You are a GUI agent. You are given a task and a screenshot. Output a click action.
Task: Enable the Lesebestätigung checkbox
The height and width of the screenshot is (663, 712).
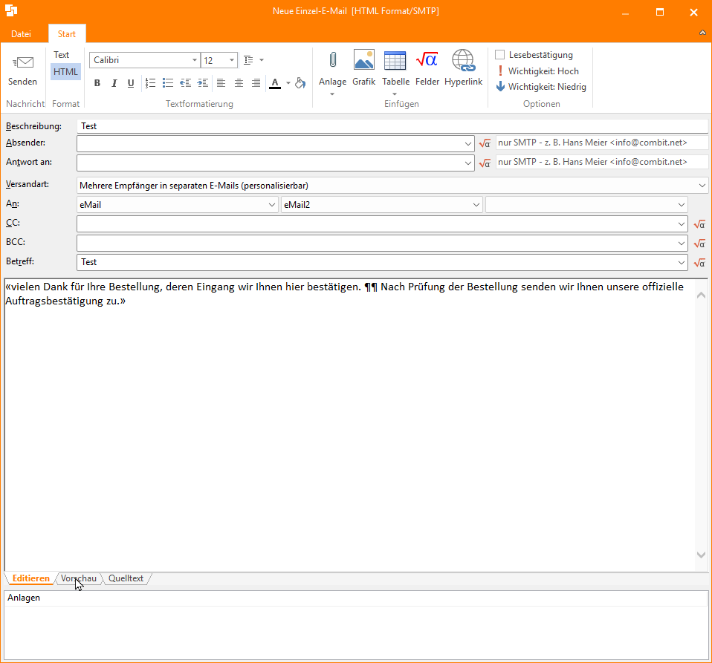click(500, 55)
